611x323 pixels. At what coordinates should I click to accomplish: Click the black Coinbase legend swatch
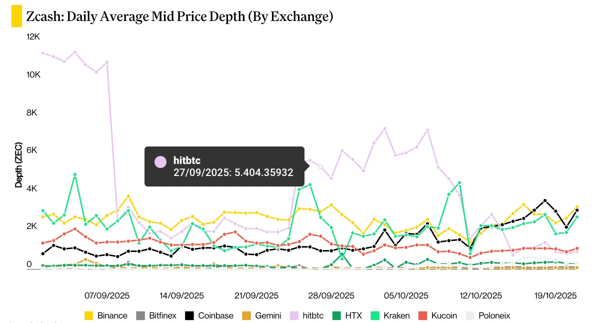[x=189, y=315]
